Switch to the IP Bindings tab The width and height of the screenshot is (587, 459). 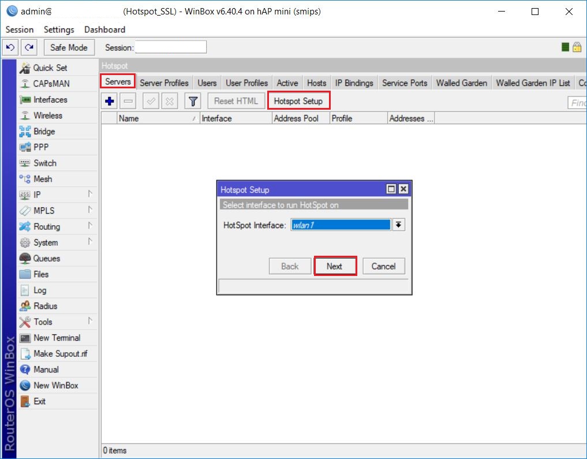[x=354, y=83]
